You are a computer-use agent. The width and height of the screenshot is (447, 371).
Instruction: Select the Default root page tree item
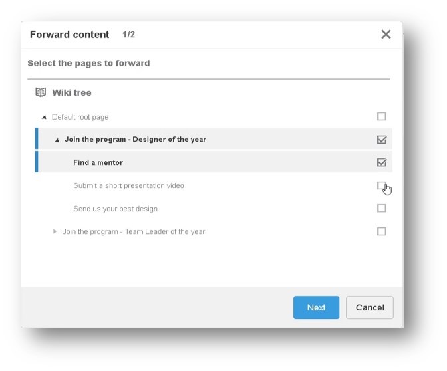pyautogui.click(x=80, y=117)
